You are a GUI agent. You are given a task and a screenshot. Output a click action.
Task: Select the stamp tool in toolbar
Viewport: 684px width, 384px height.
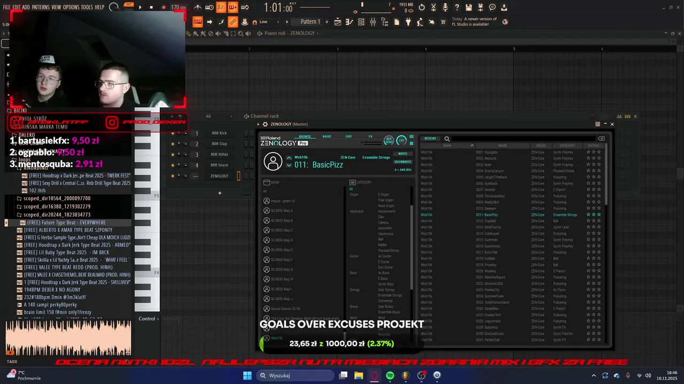(244, 22)
